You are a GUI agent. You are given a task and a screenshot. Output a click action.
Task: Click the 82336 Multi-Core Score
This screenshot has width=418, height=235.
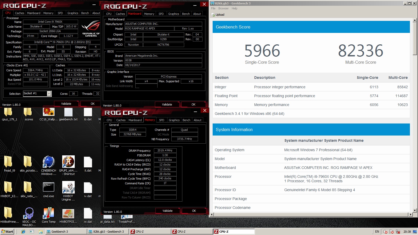pyautogui.click(x=361, y=51)
